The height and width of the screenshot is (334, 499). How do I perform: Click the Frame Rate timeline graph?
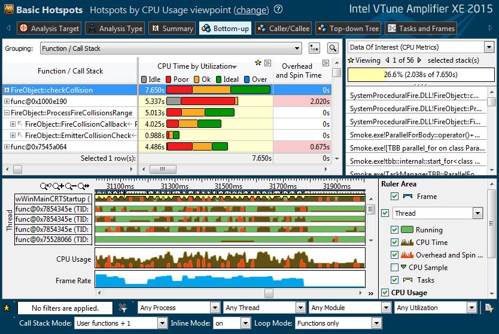point(230,280)
